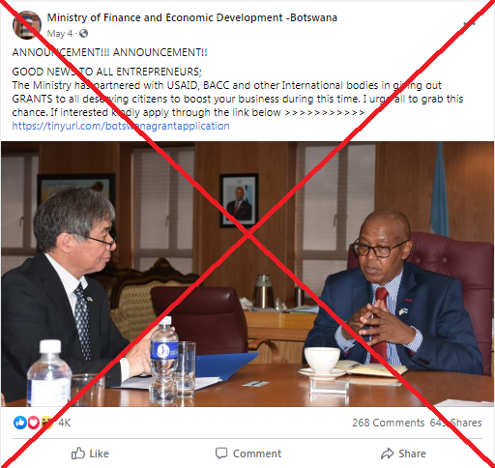Open the Ministry of Finance profile picture
This screenshot has width=495, height=468.
pos(27,25)
